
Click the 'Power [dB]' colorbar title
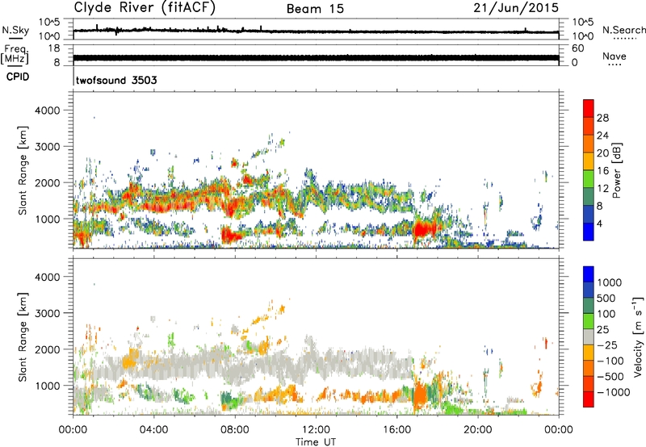pyautogui.click(x=616, y=170)
